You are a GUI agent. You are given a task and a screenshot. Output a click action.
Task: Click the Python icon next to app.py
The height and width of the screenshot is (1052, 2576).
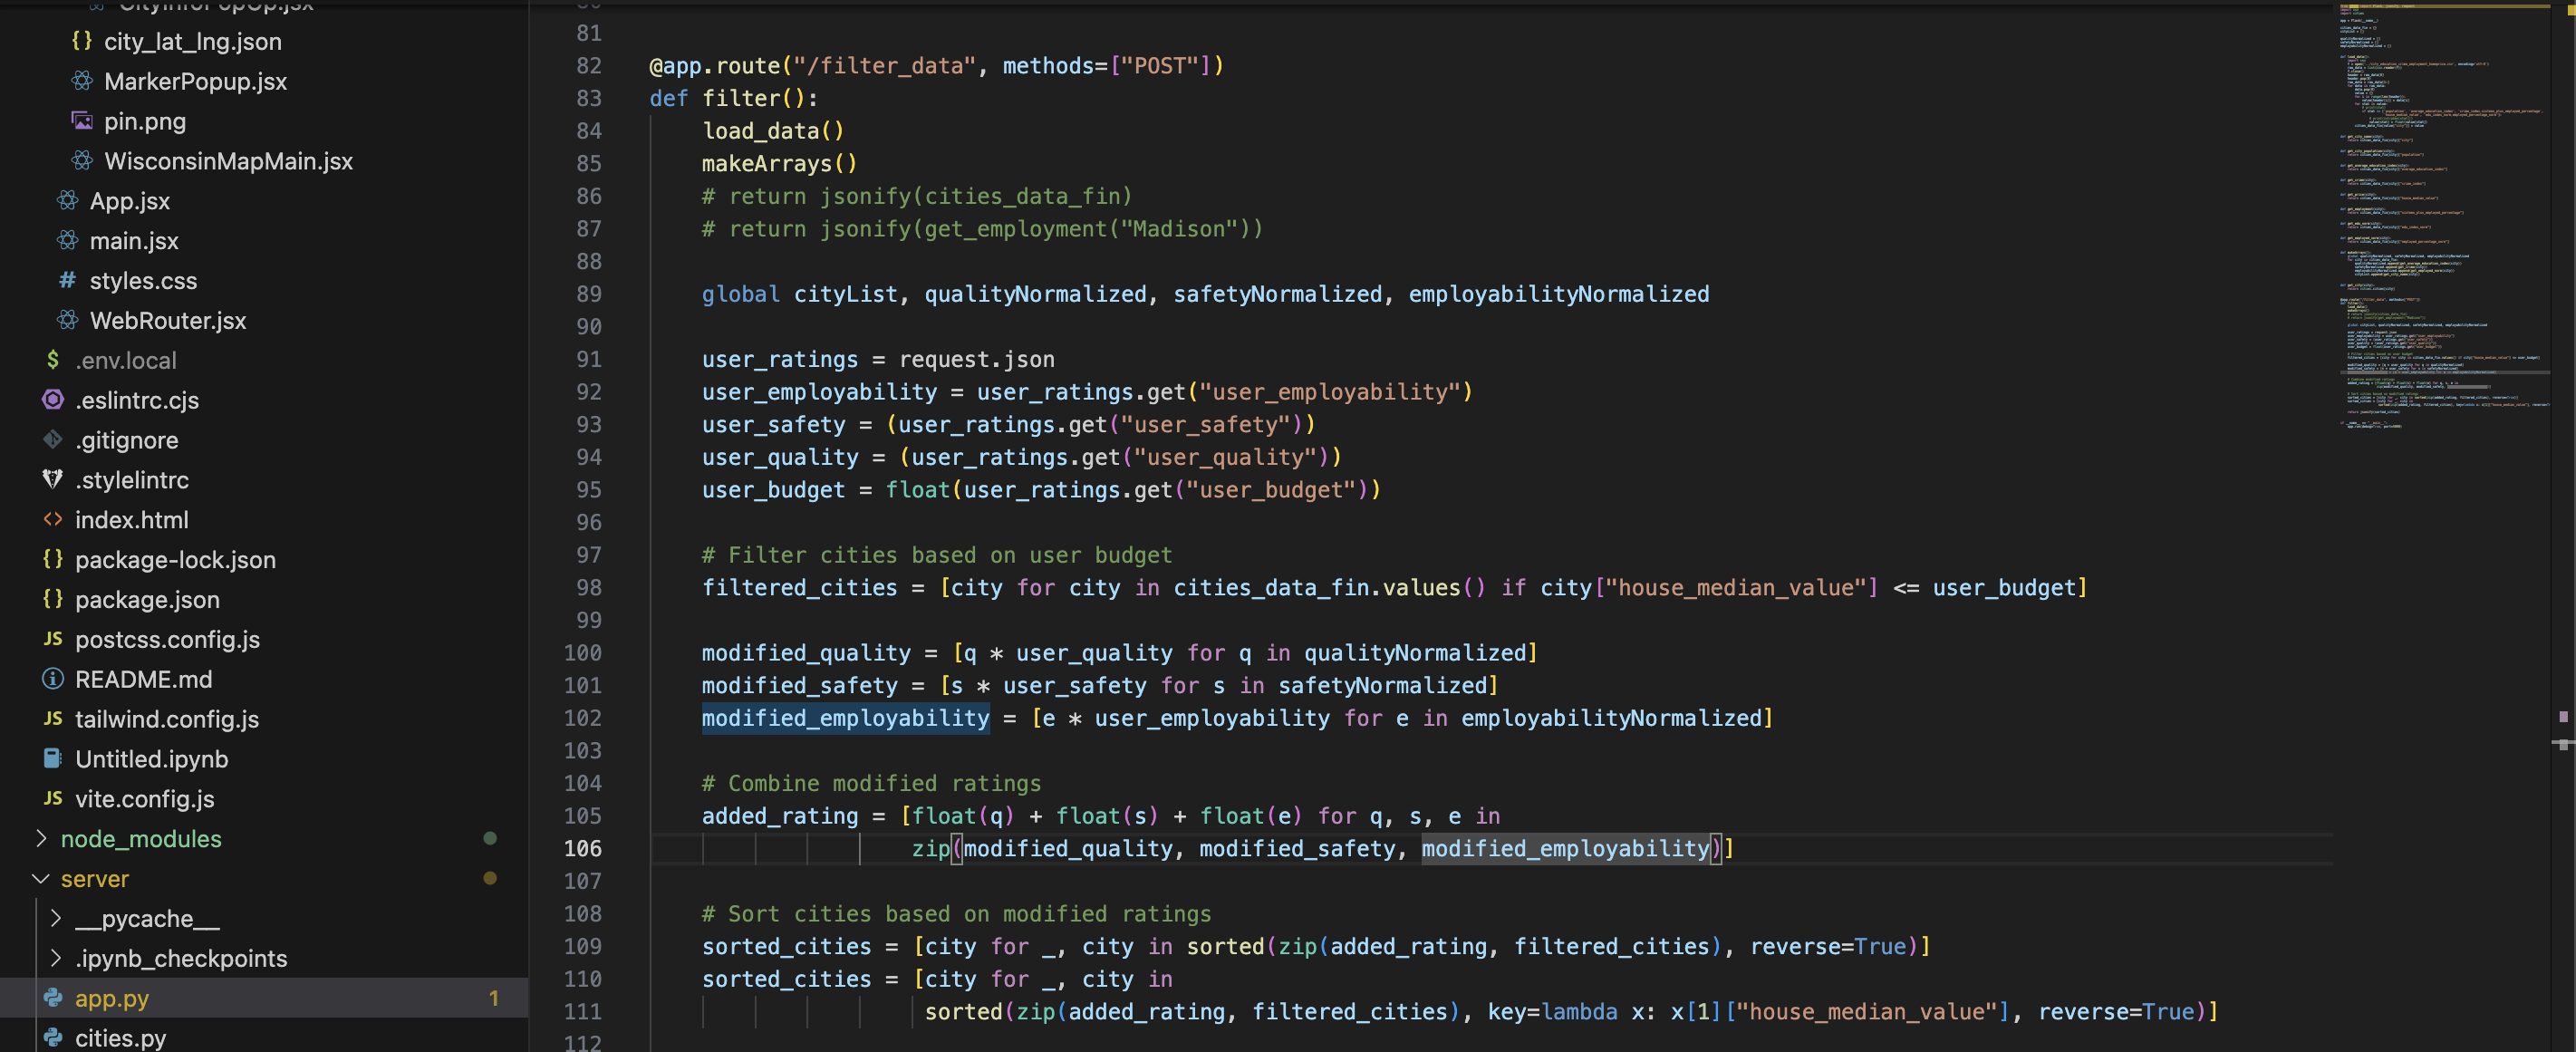click(x=53, y=998)
